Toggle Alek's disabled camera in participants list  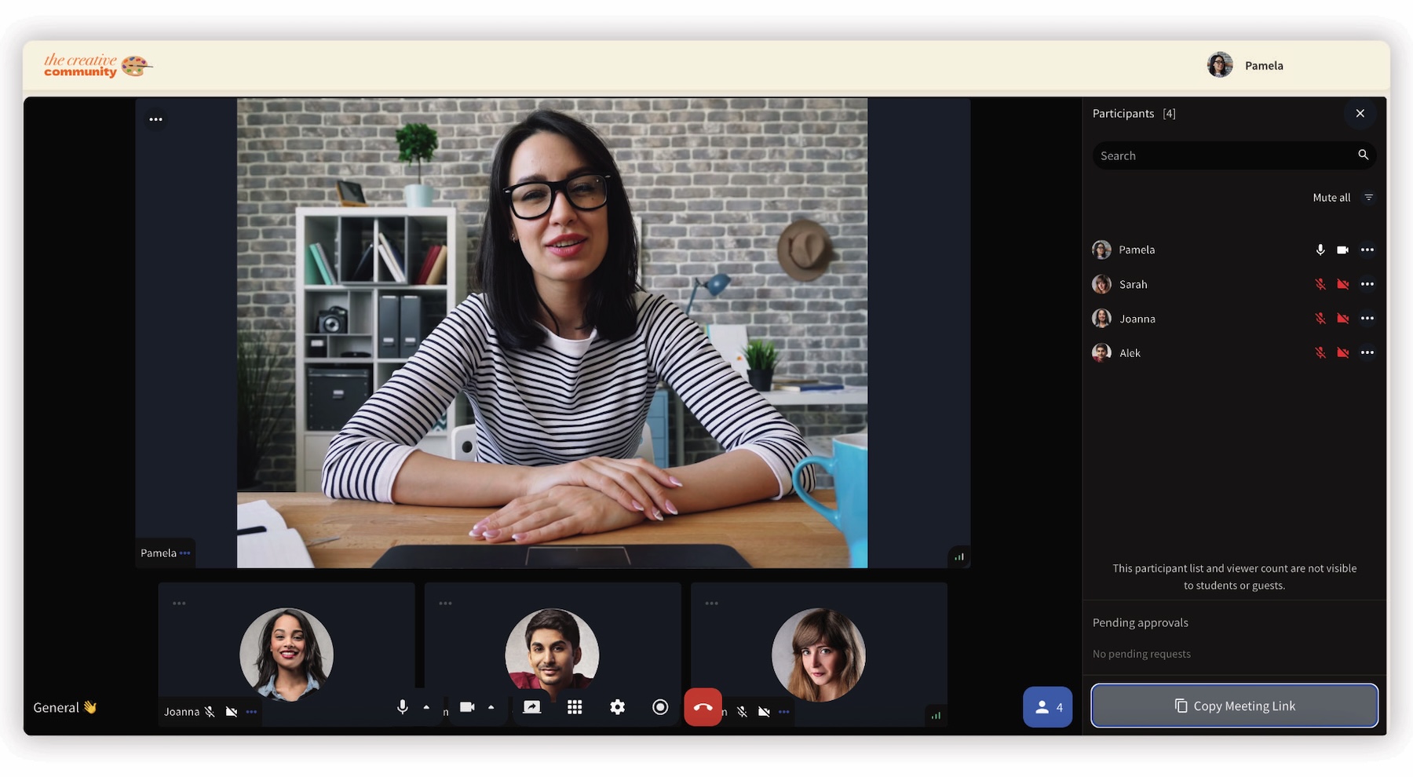[1343, 353]
